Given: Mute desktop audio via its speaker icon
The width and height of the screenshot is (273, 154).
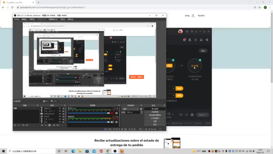Looking at the screenshot, I should (x=112, y=122).
